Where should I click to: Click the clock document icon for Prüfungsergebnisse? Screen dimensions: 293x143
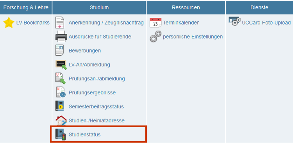pyautogui.click(x=61, y=92)
